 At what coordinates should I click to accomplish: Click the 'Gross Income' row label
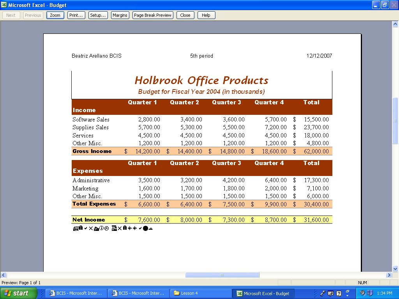[92, 151]
